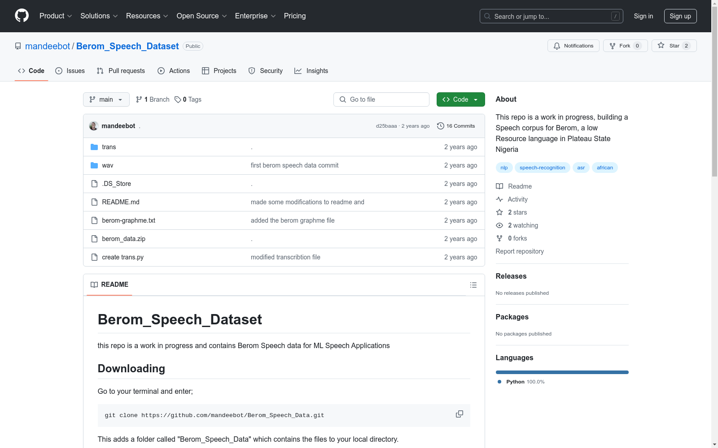Click the copy git clone command icon

tap(459, 414)
